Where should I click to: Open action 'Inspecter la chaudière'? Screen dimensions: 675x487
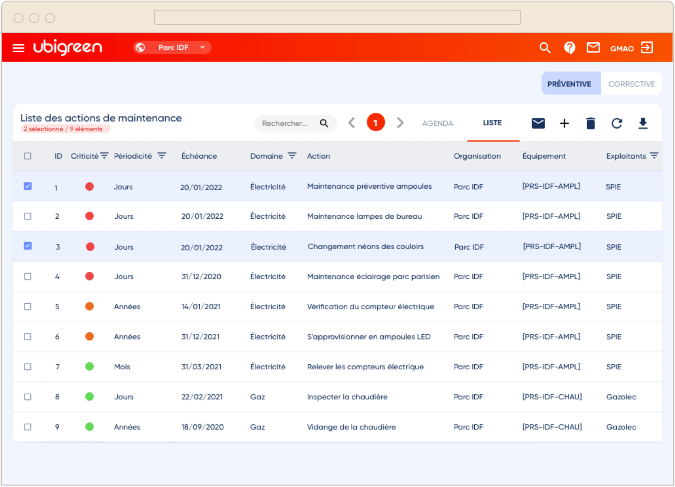click(x=347, y=397)
